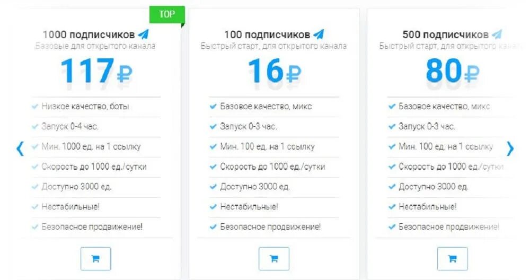Click the green TOP badge
This screenshot has height=280, width=530.
coord(167,14)
